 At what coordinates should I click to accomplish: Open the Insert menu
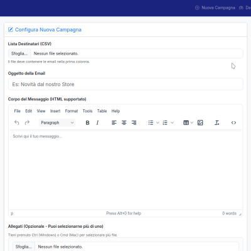coord(55,111)
